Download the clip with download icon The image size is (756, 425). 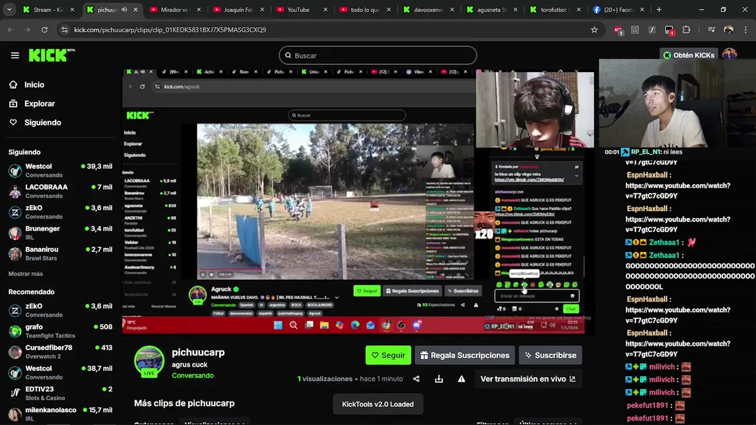[439, 379]
